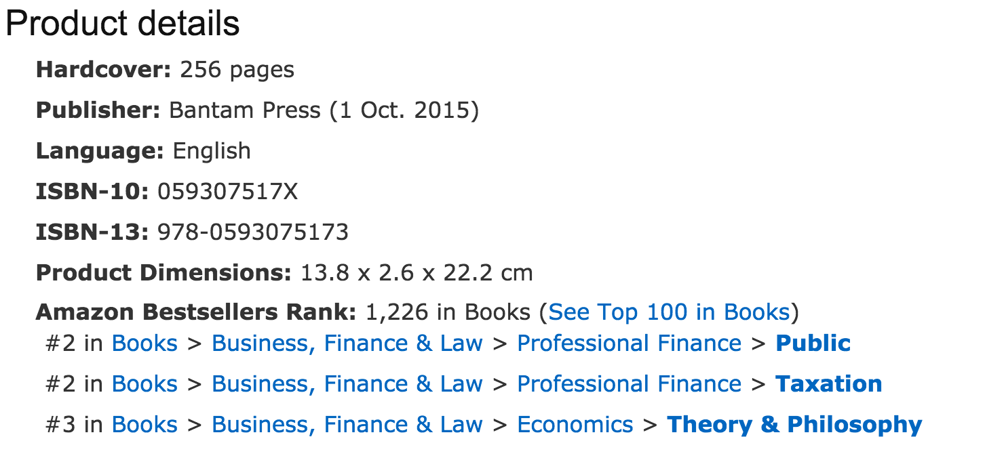985x458 pixels.
Task: Open the See Top 100 in Books link
Action: pos(669,312)
